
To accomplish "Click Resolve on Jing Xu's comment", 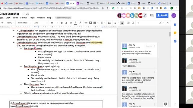I will pos(149,46).
